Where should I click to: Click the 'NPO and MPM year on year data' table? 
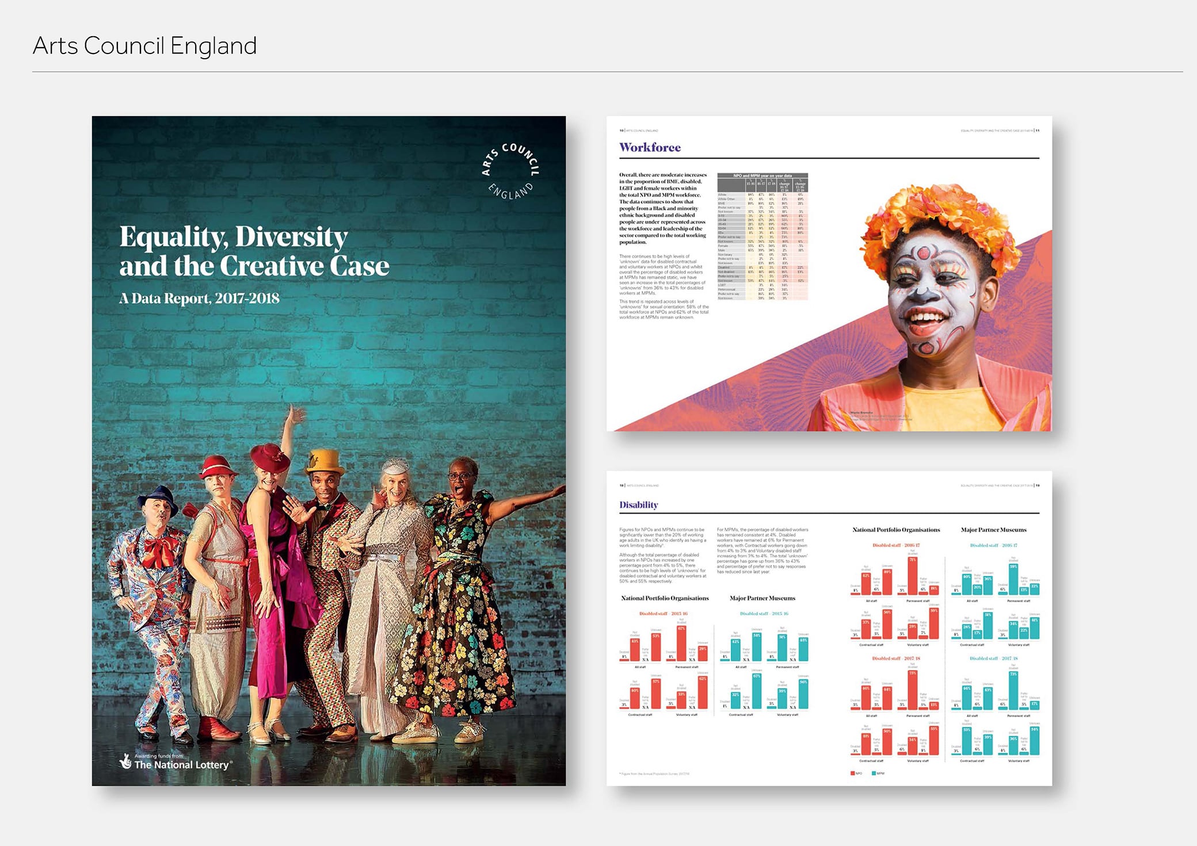(x=763, y=236)
